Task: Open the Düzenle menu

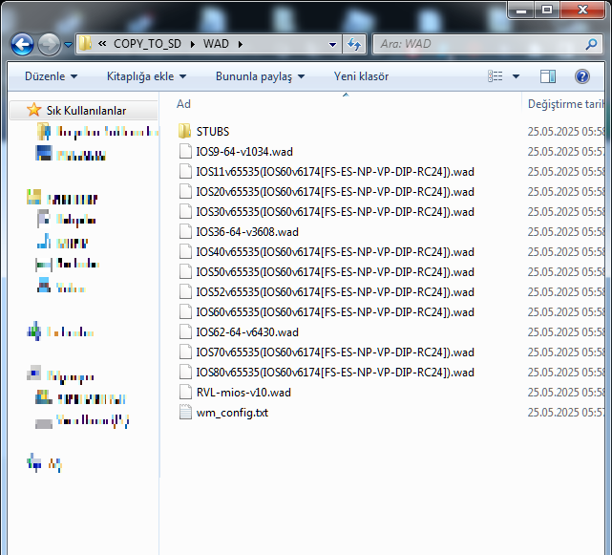Action: (x=52, y=76)
